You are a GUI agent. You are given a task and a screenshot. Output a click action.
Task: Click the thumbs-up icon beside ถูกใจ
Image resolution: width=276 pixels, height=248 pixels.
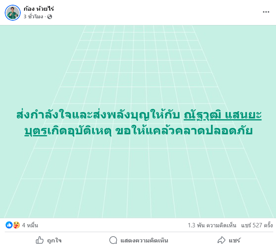click(40, 240)
